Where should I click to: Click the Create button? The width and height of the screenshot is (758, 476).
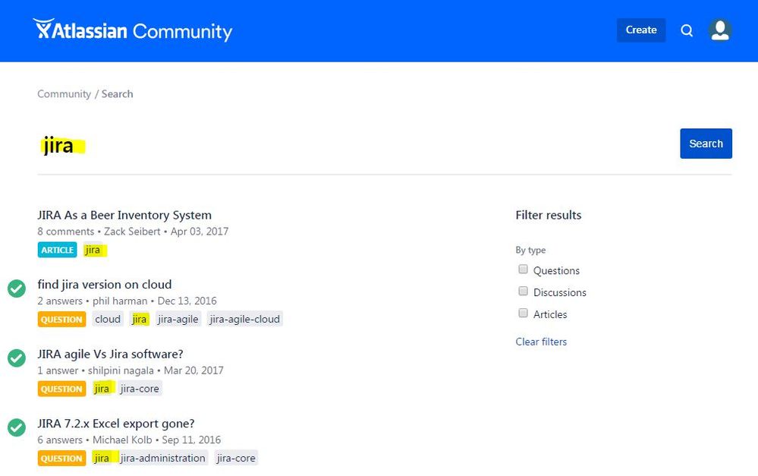tap(641, 30)
